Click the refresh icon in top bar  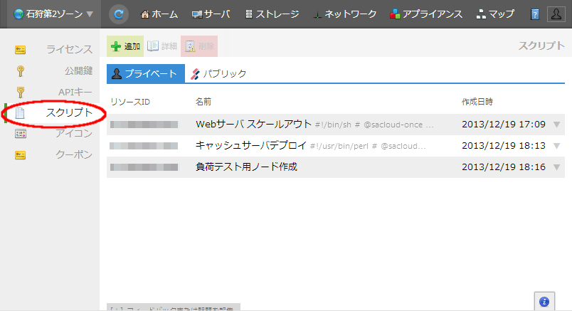click(119, 14)
